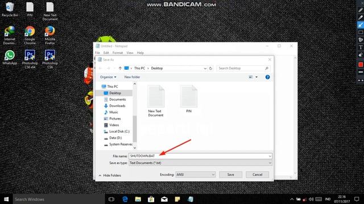Select PIN file in file list
Screen dimensions: 364x204
tap(189, 99)
